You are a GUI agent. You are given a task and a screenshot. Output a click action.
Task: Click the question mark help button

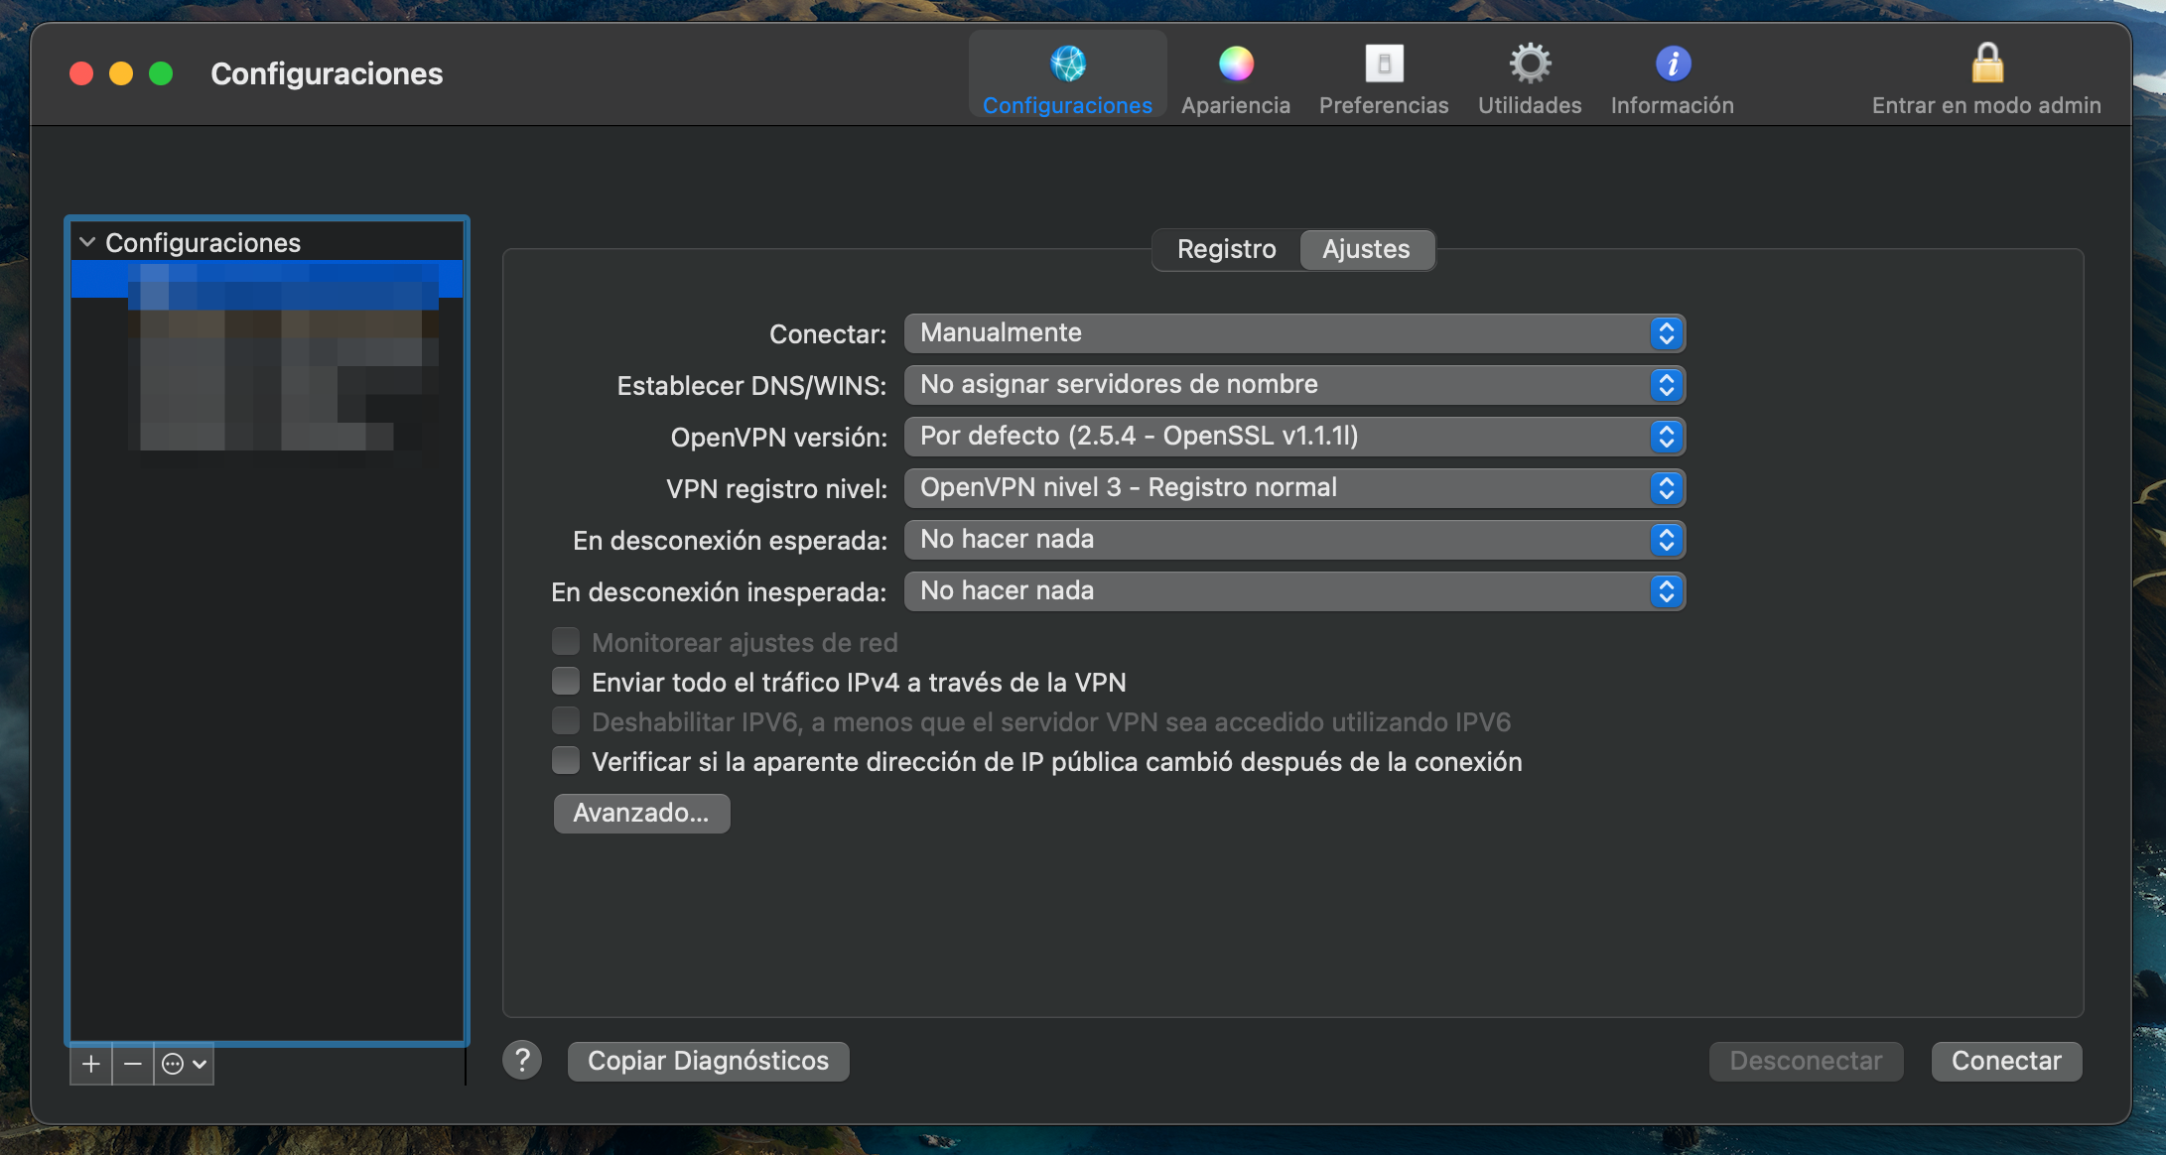pyautogui.click(x=522, y=1060)
